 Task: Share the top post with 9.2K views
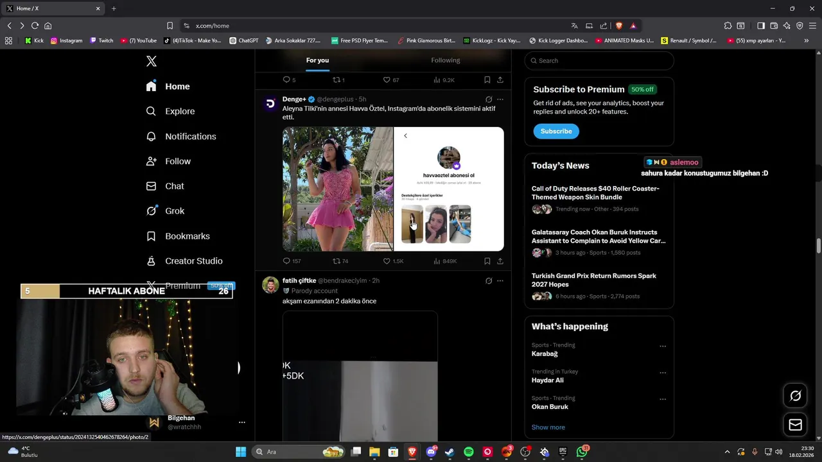pyautogui.click(x=500, y=80)
